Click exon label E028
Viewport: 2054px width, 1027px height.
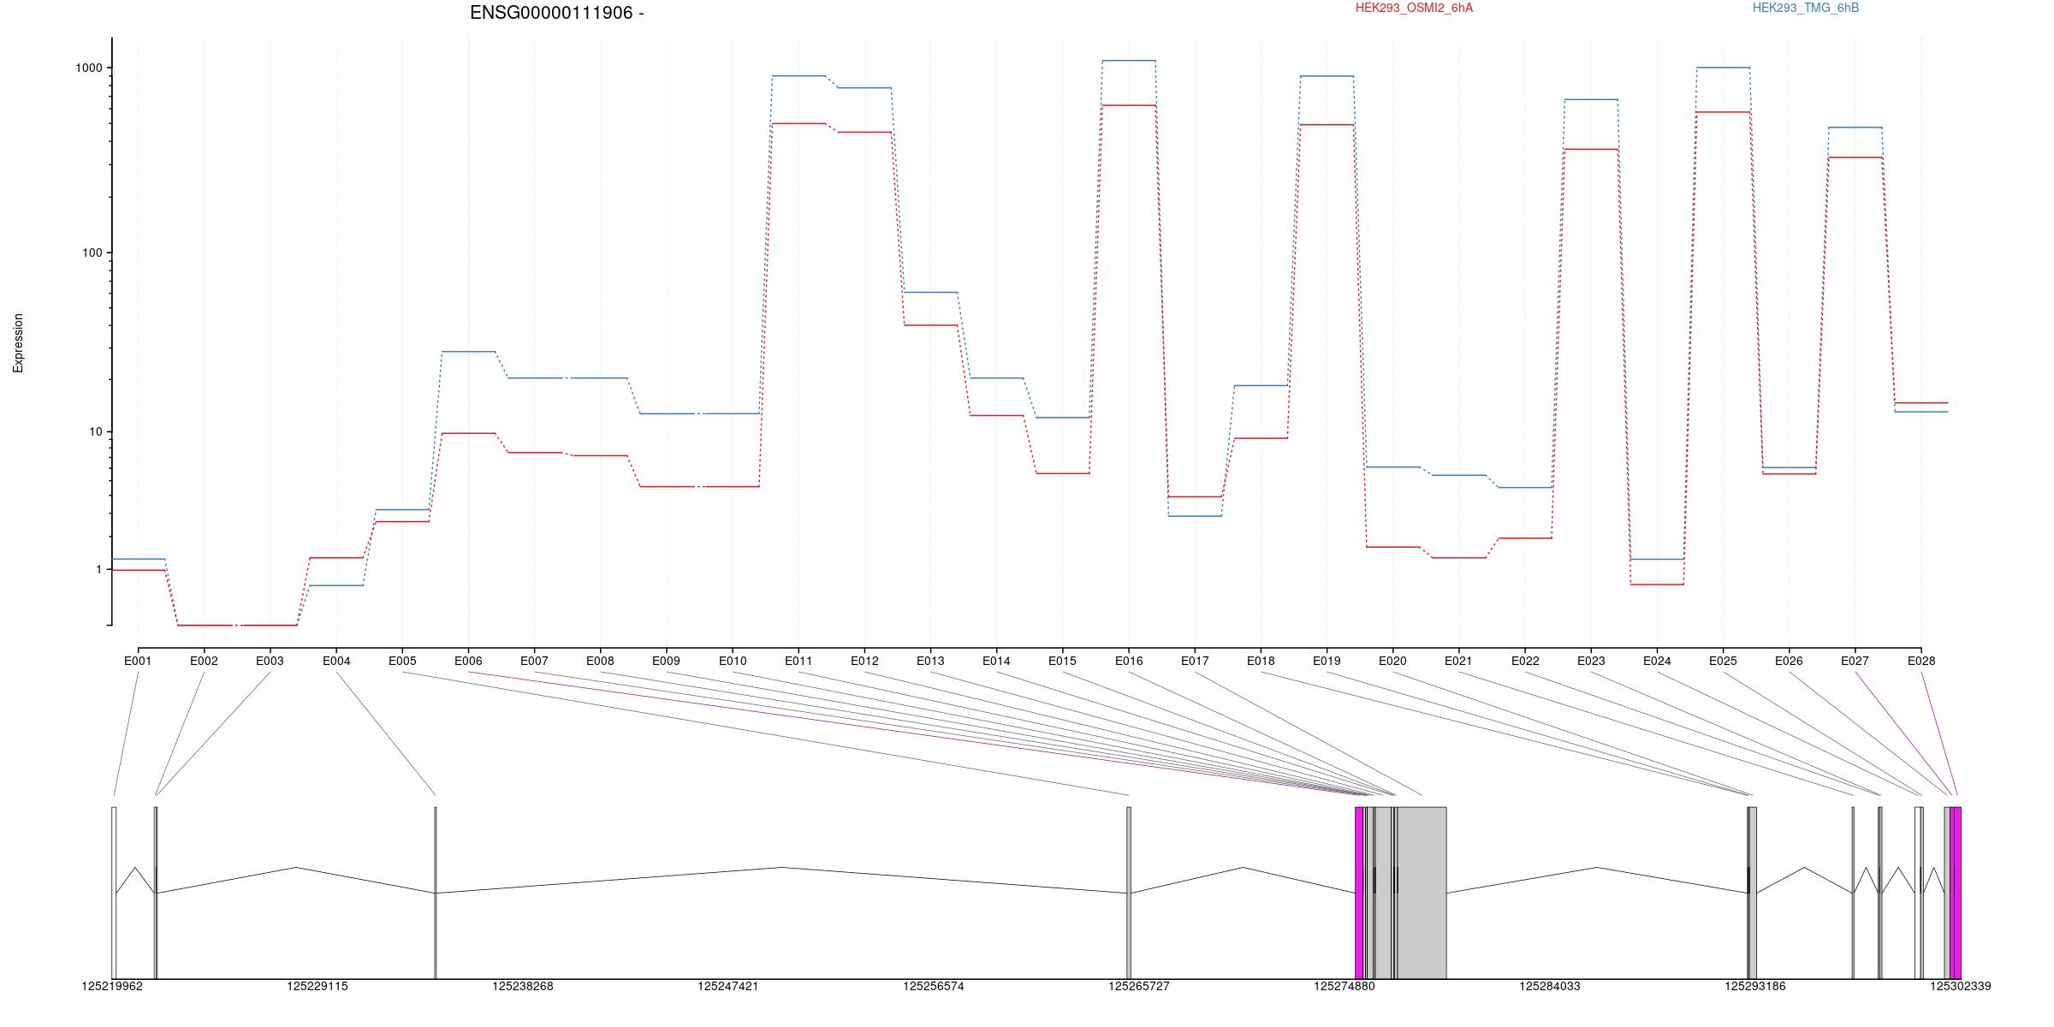pos(1921,661)
